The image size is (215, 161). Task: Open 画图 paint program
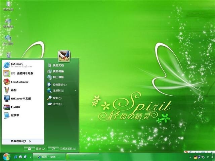pos(23,90)
